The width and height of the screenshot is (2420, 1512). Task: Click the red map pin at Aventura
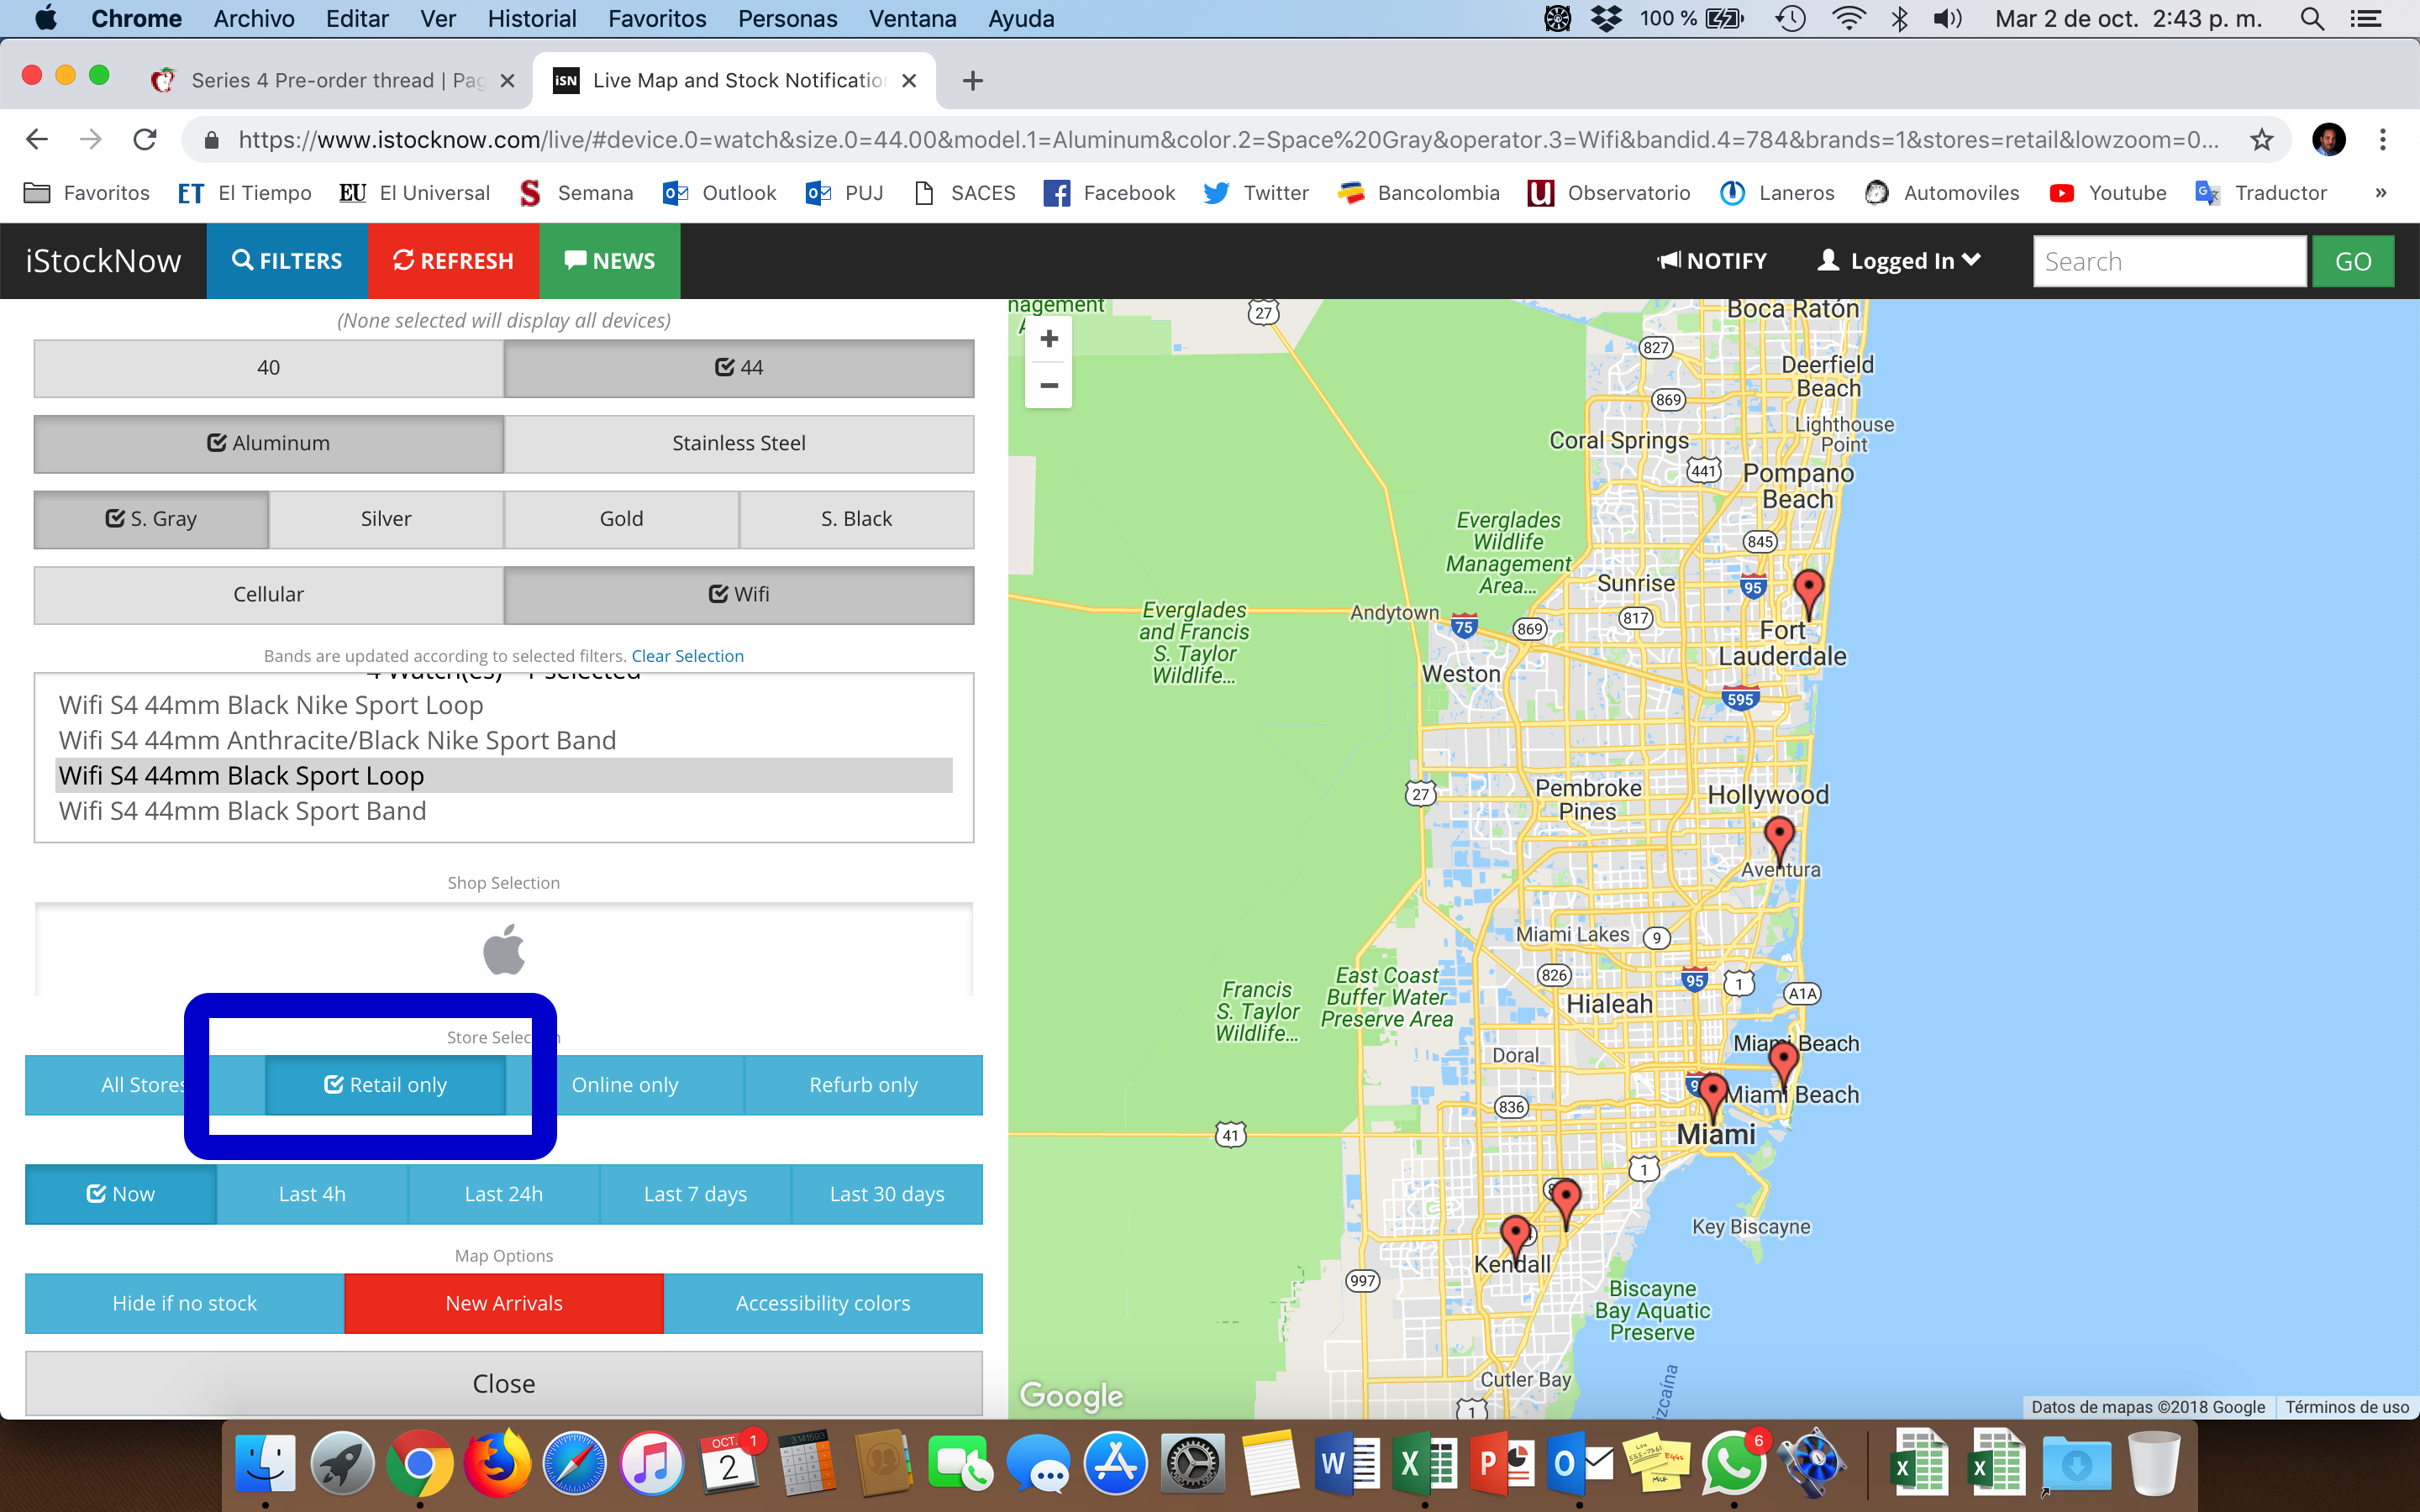coord(1778,836)
